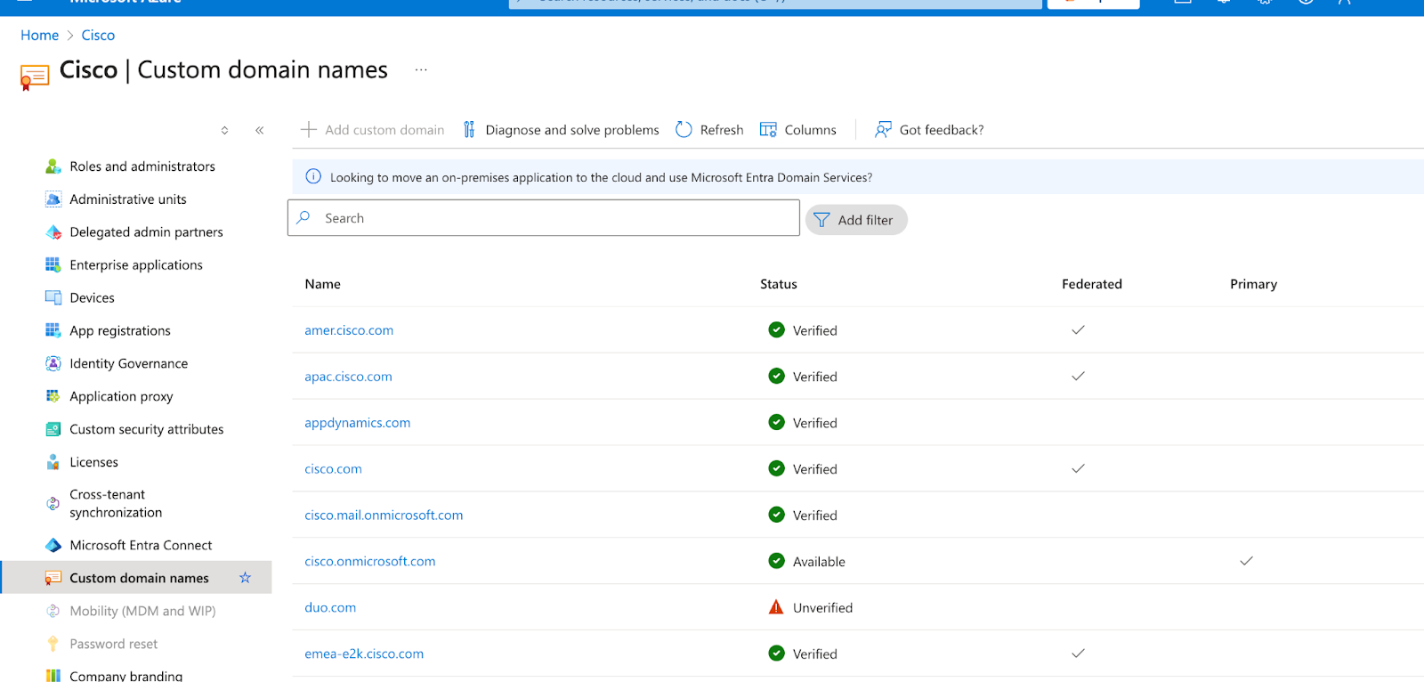Click into the domain Search field
This screenshot has height=682, width=1424.
[x=543, y=218]
